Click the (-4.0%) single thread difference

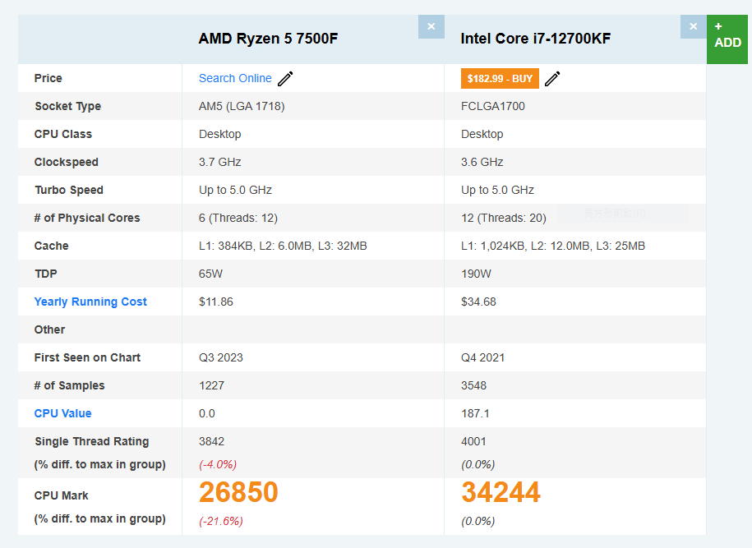click(218, 464)
